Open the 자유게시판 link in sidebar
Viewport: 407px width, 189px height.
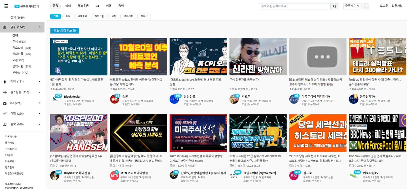pos(11,136)
